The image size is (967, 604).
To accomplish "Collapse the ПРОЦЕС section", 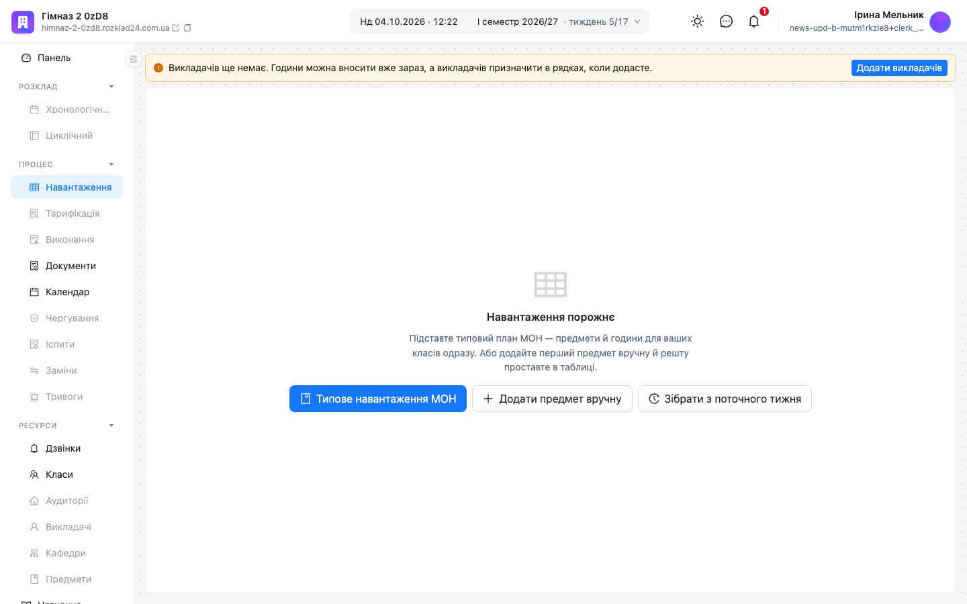I will (111, 164).
